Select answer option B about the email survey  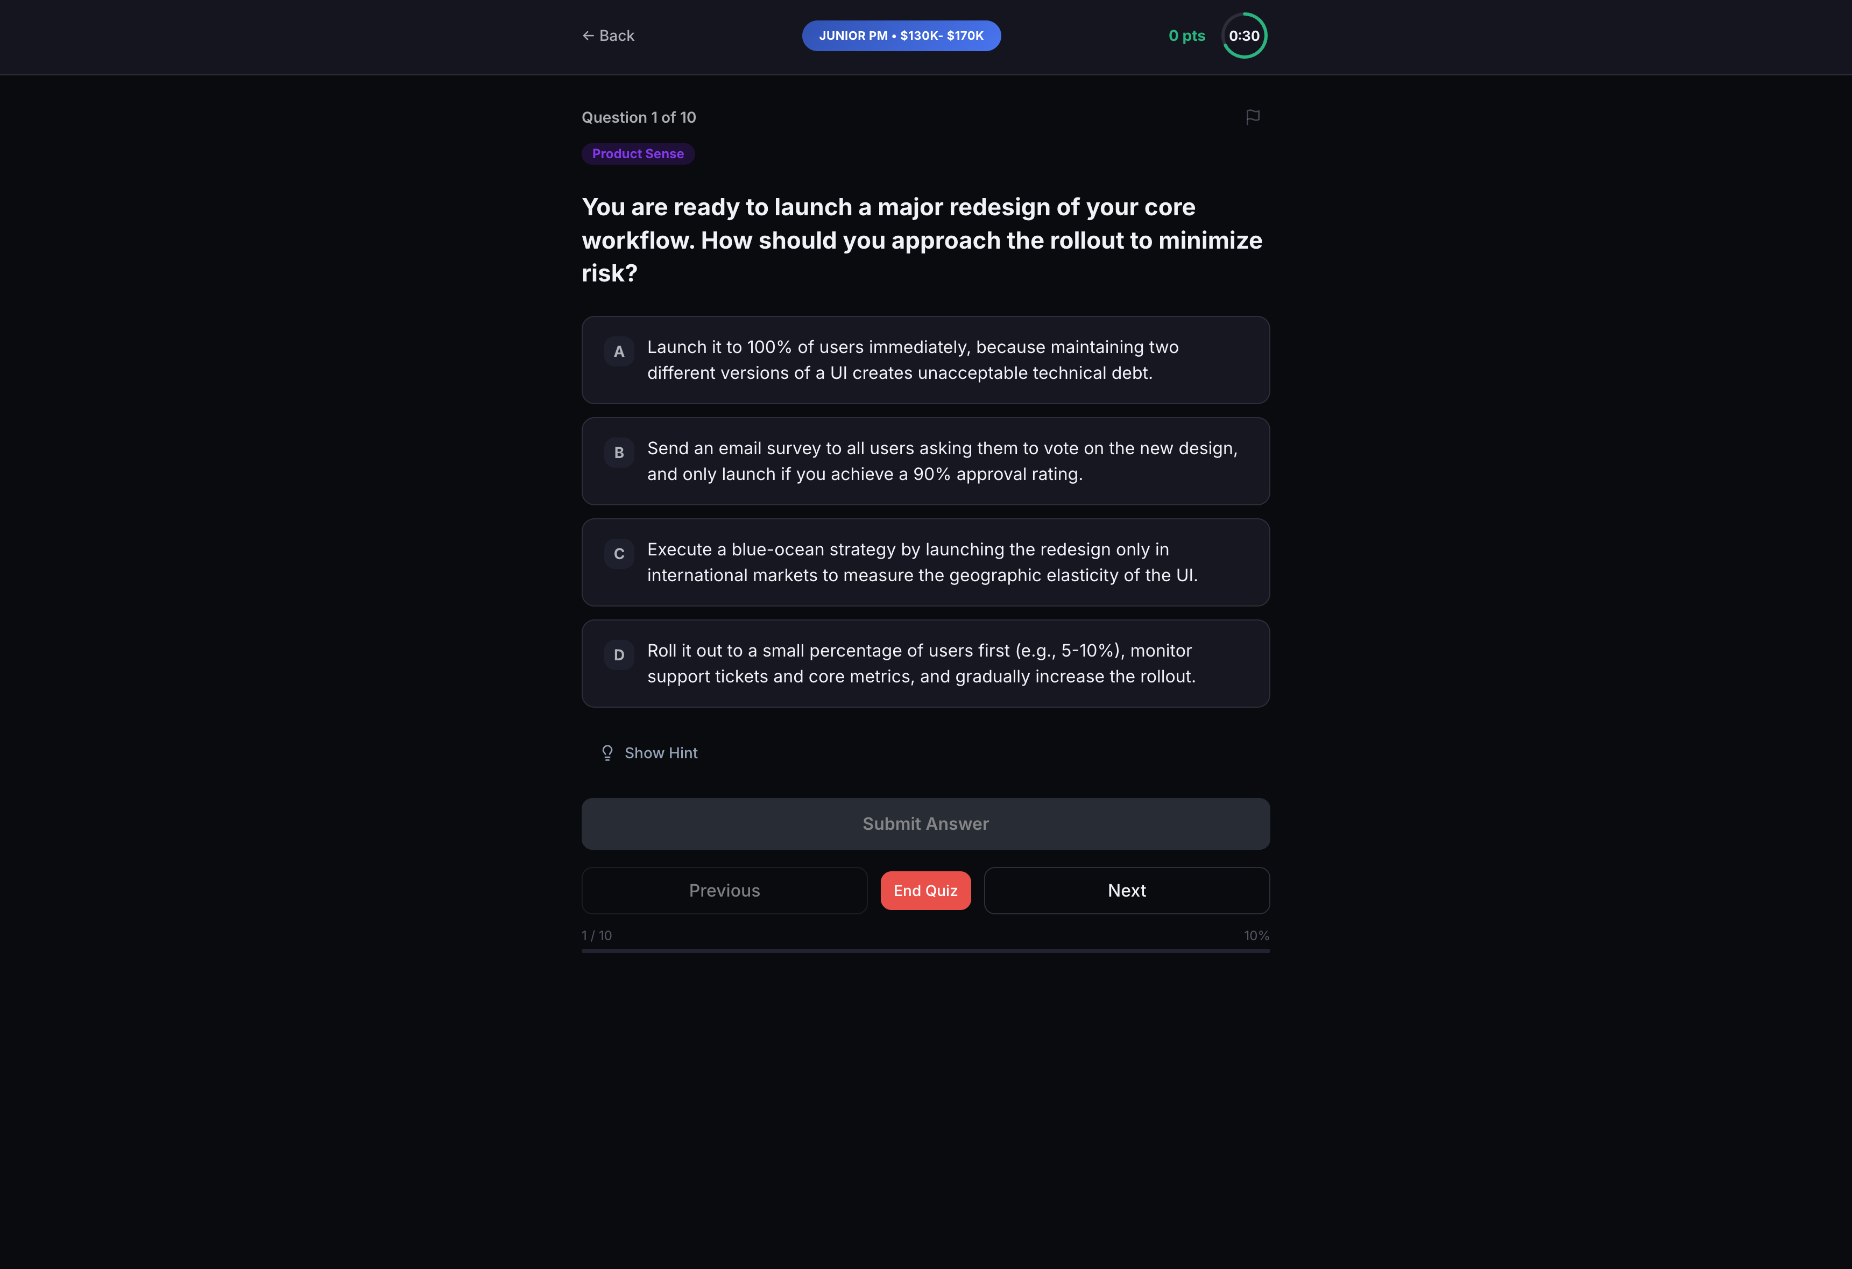(x=924, y=461)
